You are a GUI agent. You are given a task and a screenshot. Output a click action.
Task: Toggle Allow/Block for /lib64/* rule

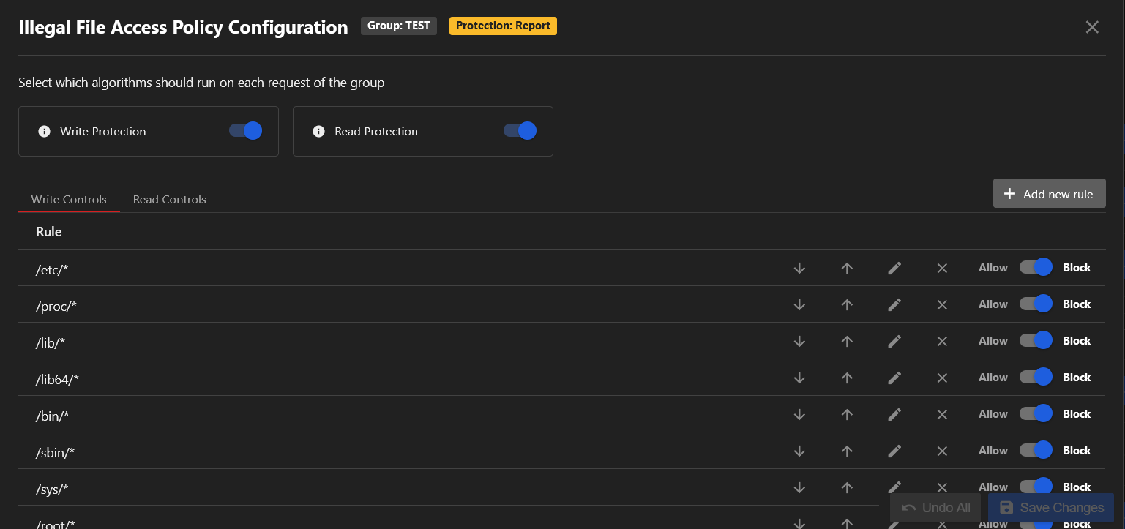pos(1036,378)
